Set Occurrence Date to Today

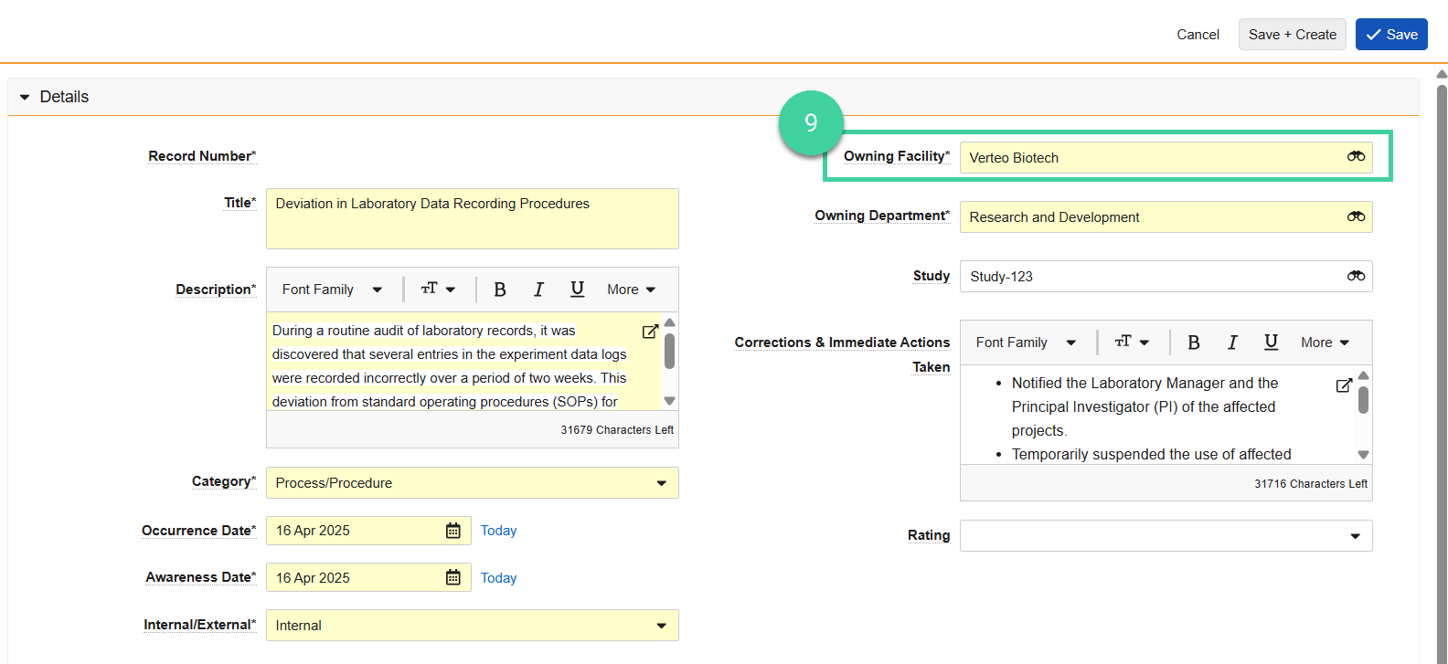(498, 531)
